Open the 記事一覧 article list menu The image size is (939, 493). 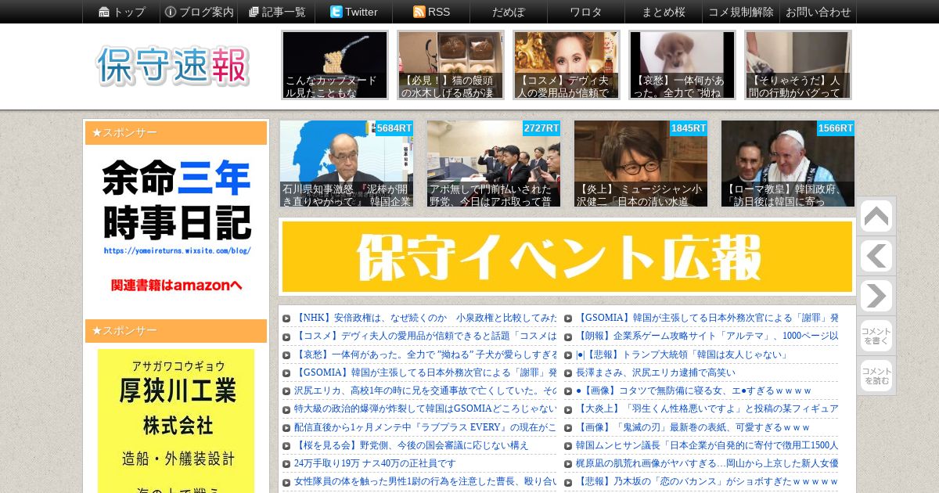[276, 12]
